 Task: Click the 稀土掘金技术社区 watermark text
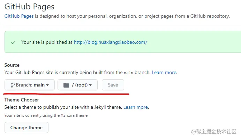tap(216, 131)
